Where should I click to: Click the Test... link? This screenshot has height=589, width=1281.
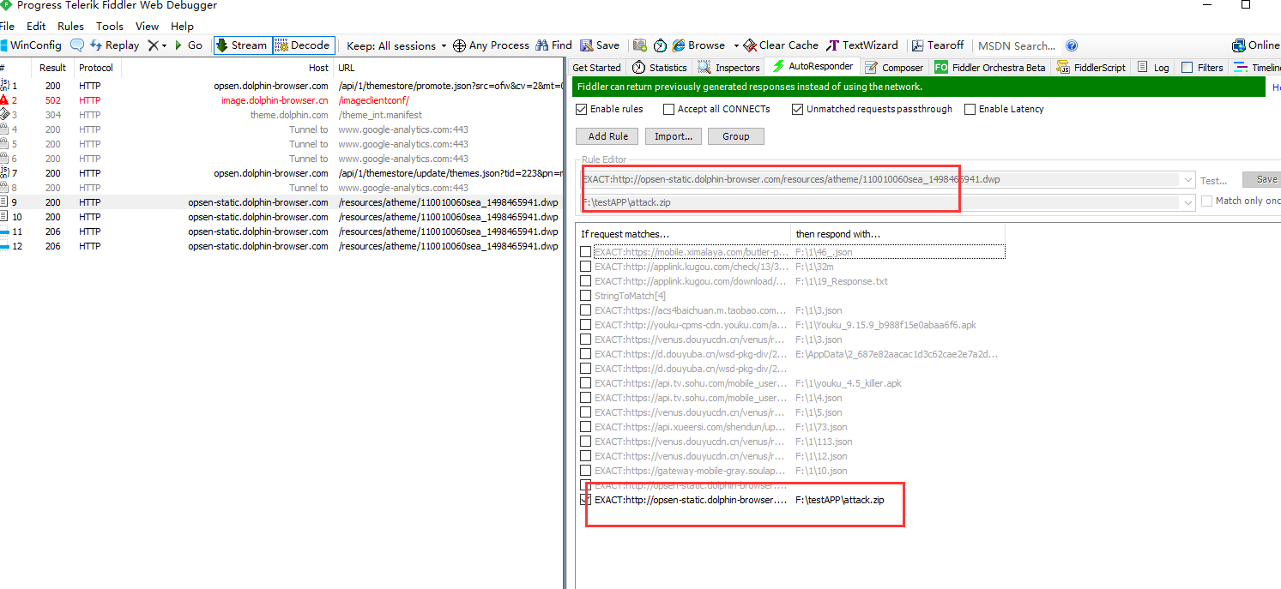tap(1214, 181)
